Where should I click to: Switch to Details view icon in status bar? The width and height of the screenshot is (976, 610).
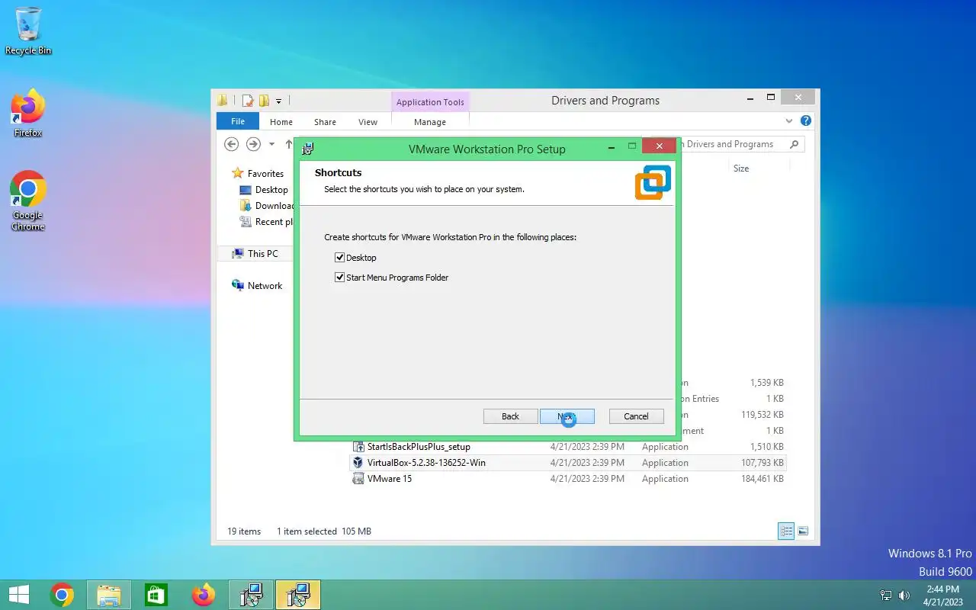pos(786,531)
